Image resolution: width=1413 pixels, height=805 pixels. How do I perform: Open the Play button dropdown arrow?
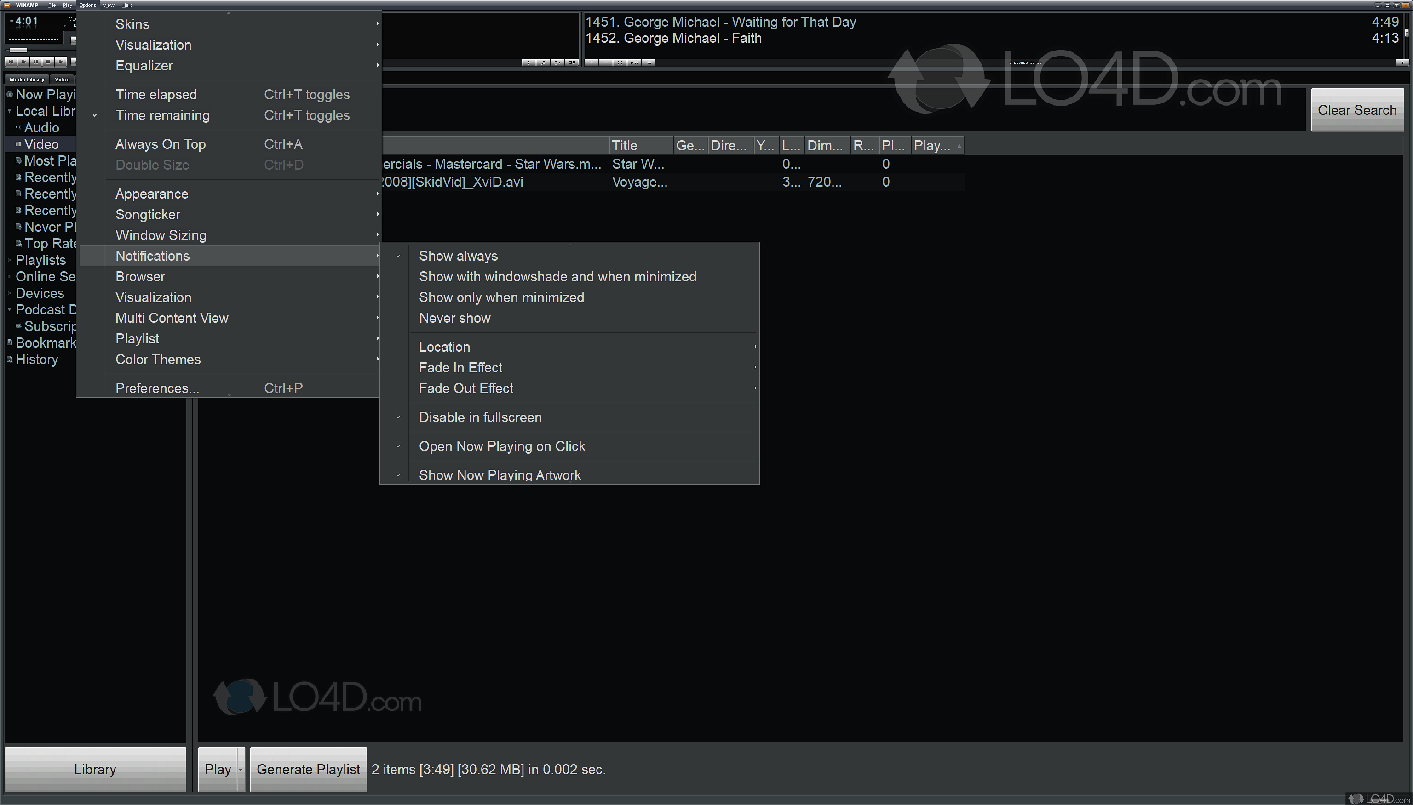241,770
